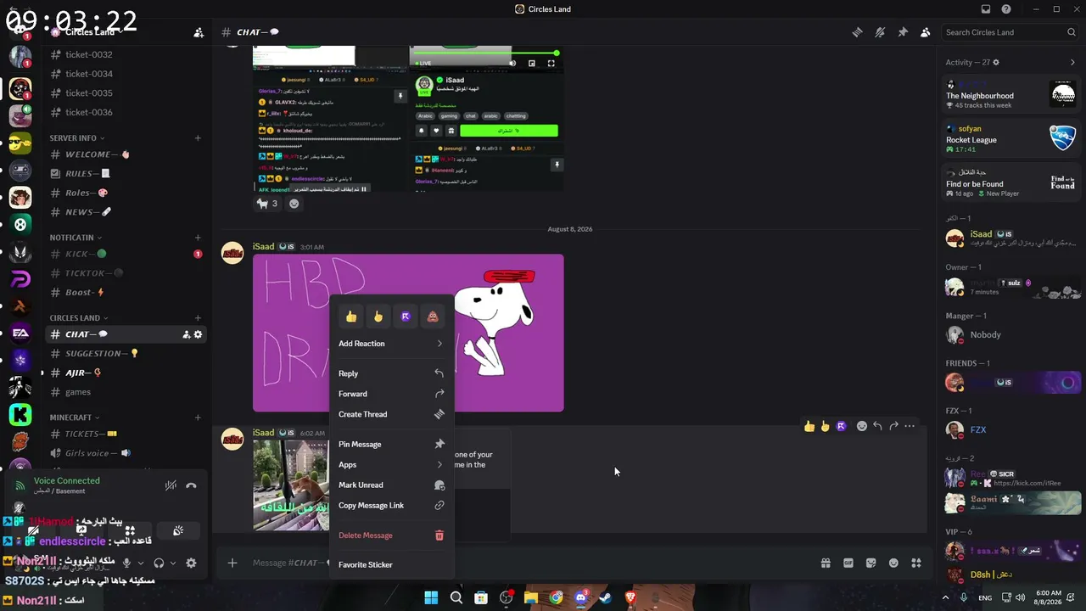The image size is (1086, 611).
Task: Open Discord Help via question mark
Action: click(1006, 9)
